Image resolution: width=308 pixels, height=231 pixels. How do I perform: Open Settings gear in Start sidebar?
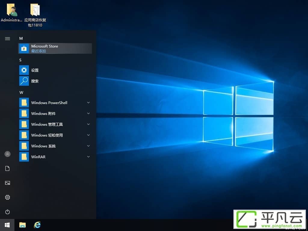coord(8,197)
